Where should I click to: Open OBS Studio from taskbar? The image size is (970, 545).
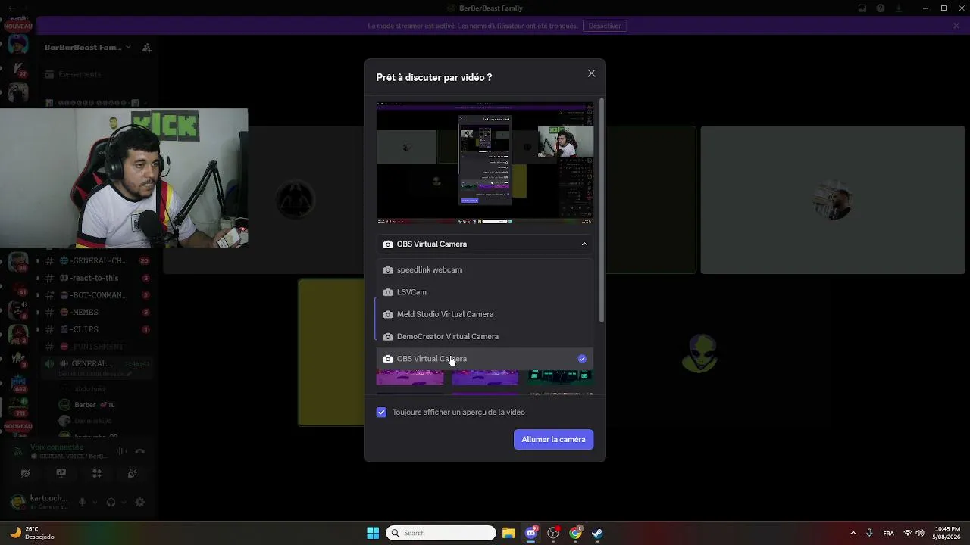pos(553,533)
